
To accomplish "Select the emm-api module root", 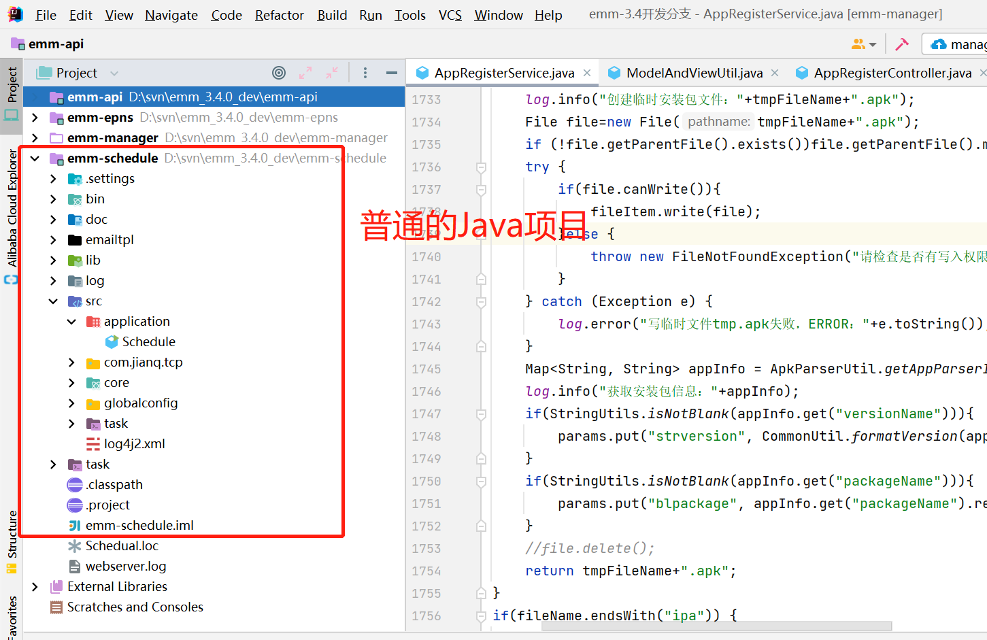I will 214,97.
